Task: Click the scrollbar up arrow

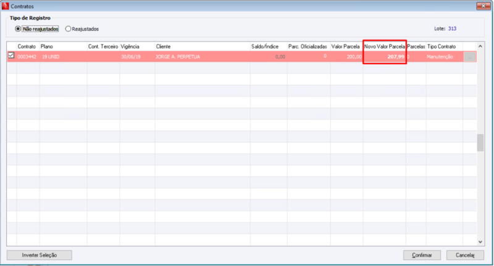Action: point(480,46)
